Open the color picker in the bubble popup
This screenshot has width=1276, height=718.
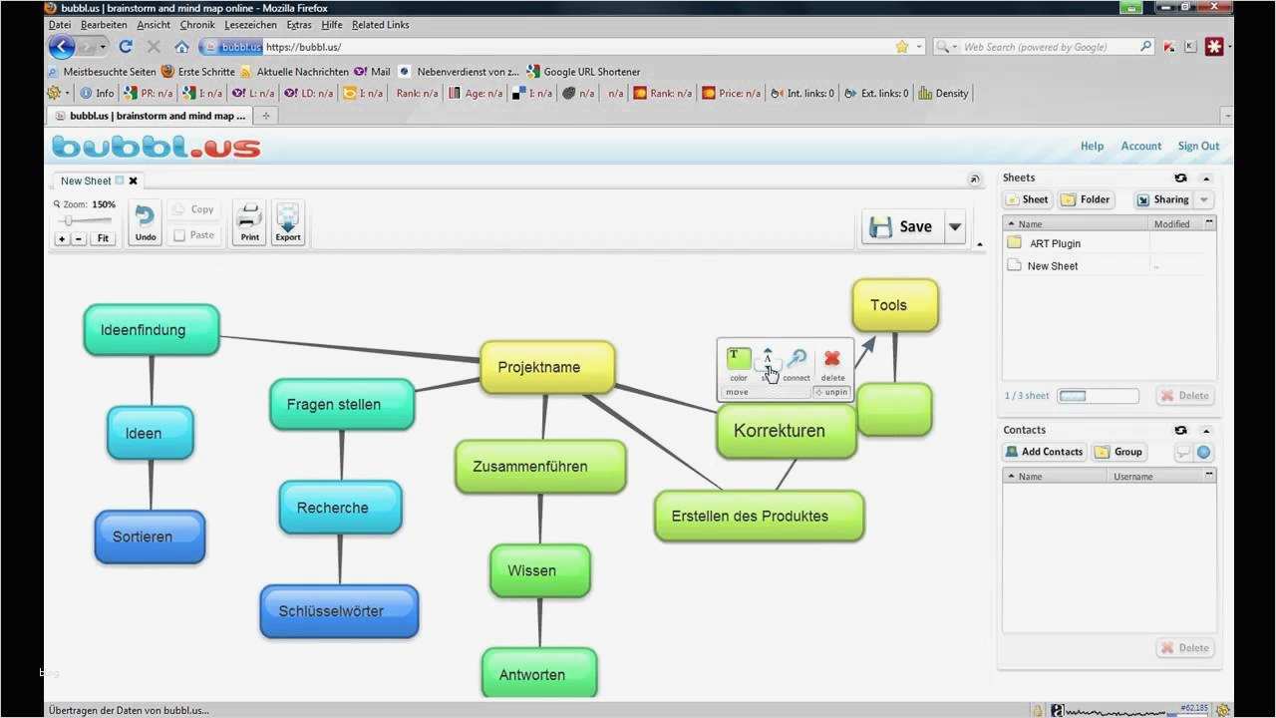738,359
